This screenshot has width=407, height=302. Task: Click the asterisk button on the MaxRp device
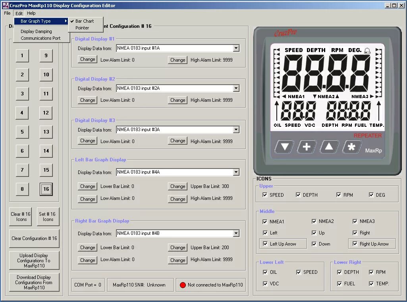tap(351, 147)
